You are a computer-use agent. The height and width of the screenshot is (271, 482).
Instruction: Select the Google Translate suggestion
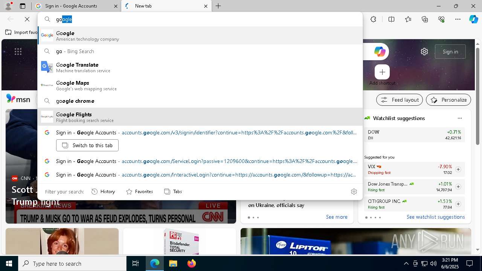coord(200,67)
